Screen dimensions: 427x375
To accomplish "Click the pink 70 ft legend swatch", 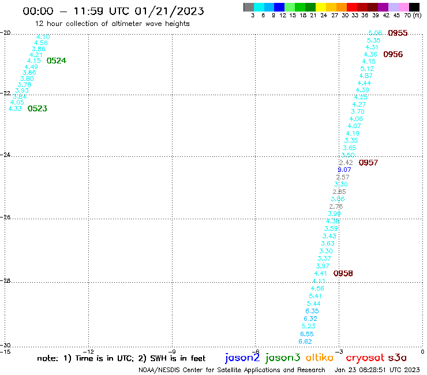I will pos(404,7).
